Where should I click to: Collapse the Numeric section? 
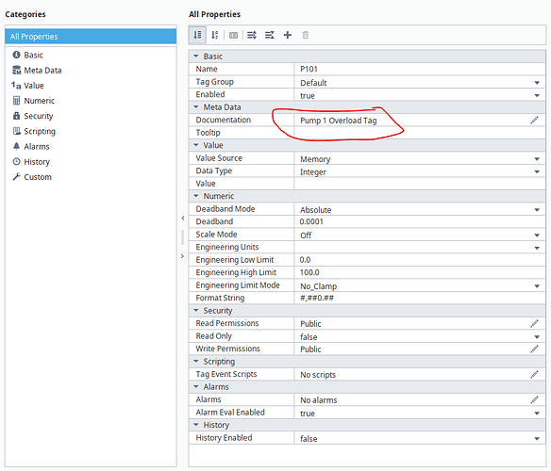(196, 196)
